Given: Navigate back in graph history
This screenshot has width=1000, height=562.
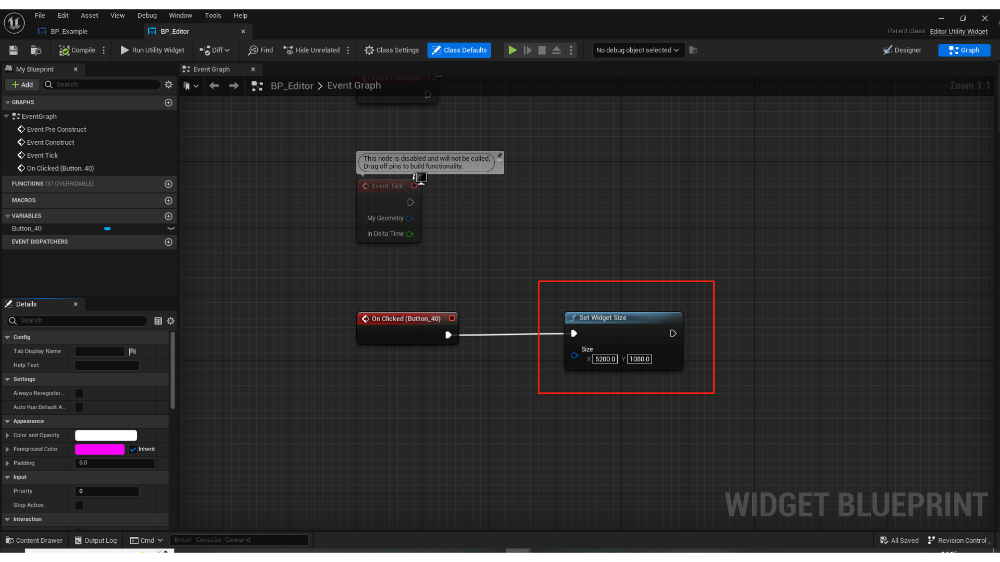Looking at the screenshot, I should (x=214, y=86).
